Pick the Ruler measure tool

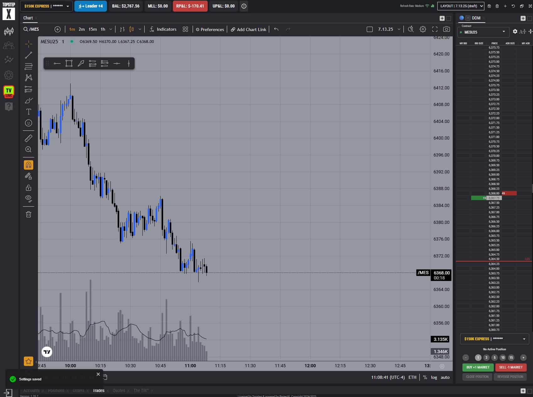pos(29,138)
